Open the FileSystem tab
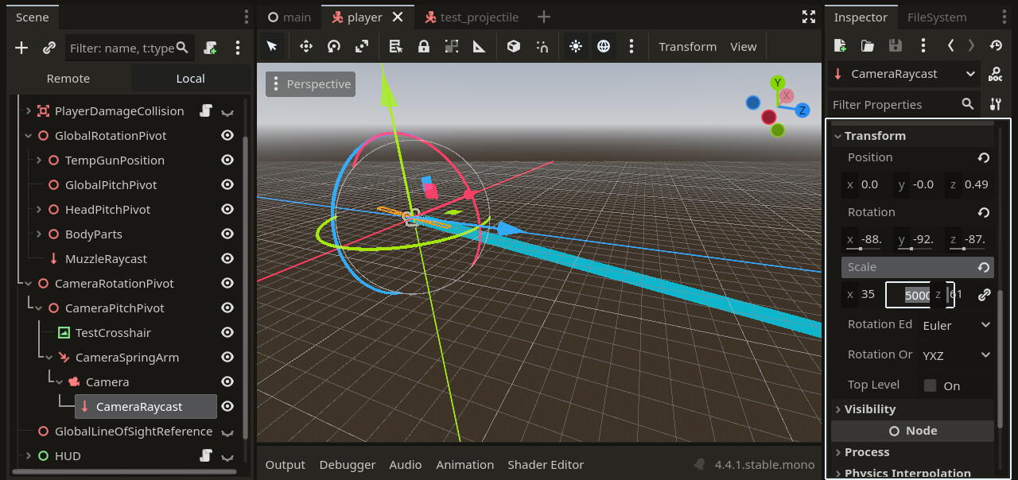1018x480 pixels. pyautogui.click(x=937, y=17)
